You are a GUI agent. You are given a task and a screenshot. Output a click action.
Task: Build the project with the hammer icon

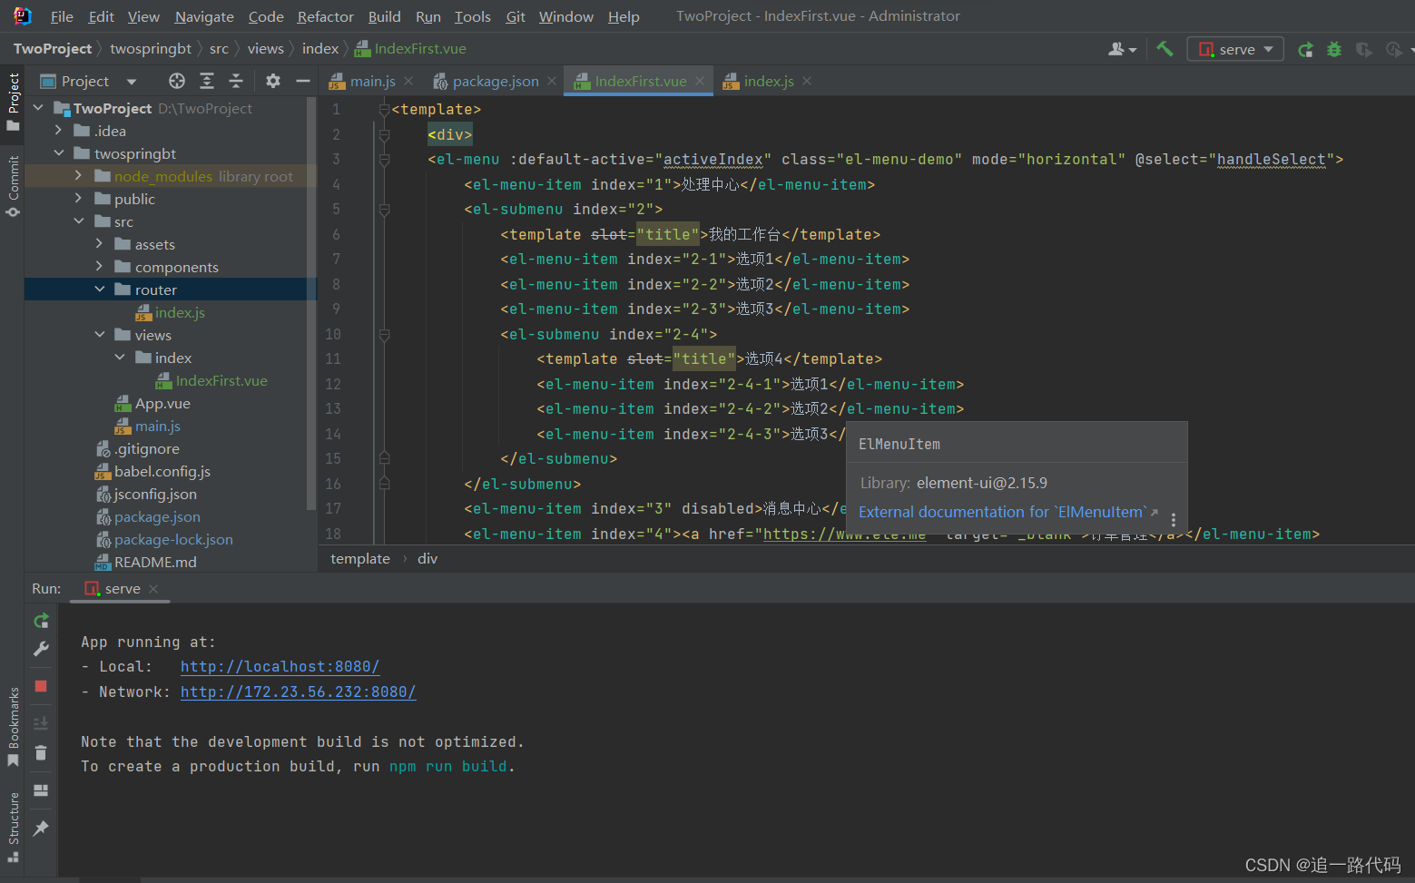1164,48
